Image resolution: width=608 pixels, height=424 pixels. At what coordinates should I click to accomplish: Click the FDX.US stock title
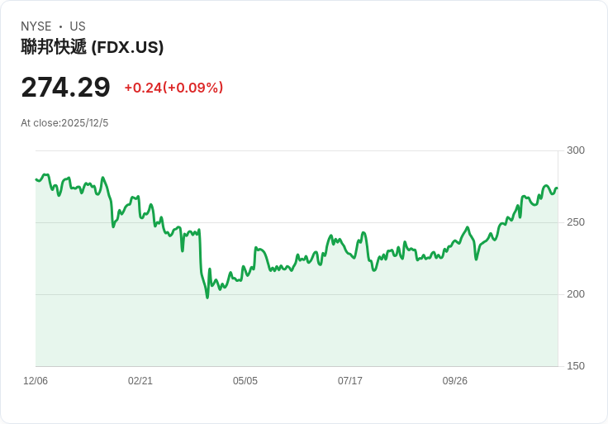(93, 47)
